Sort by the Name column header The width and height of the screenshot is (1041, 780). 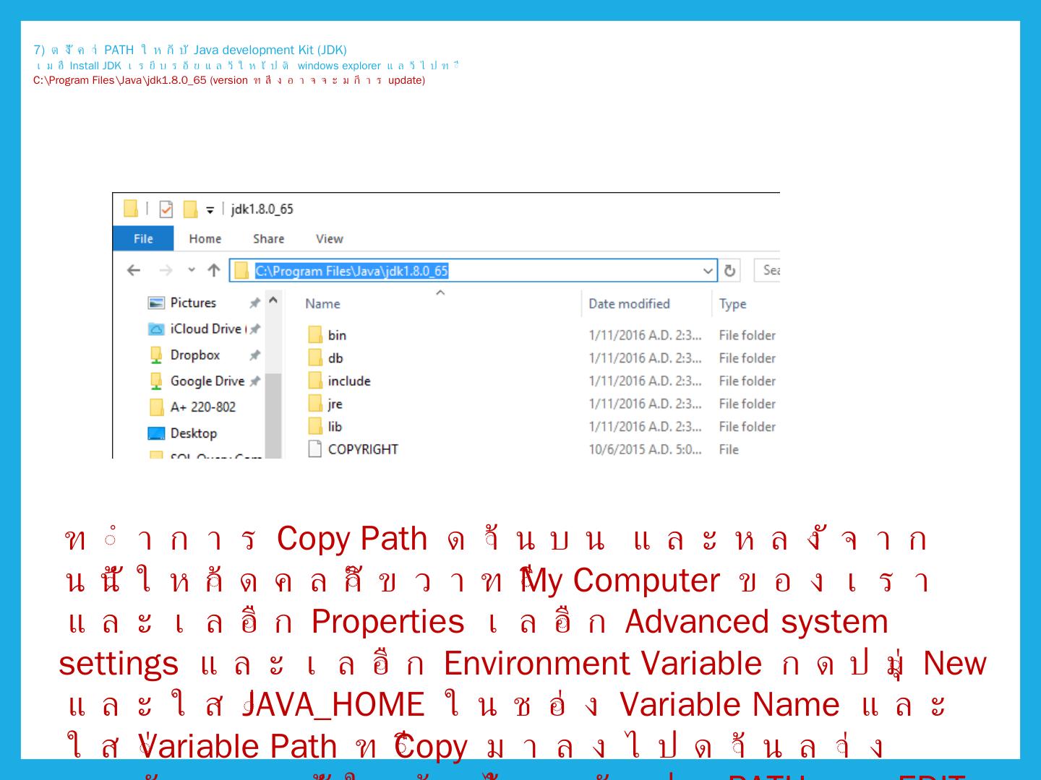pyautogui.click(x=322, y=304)
